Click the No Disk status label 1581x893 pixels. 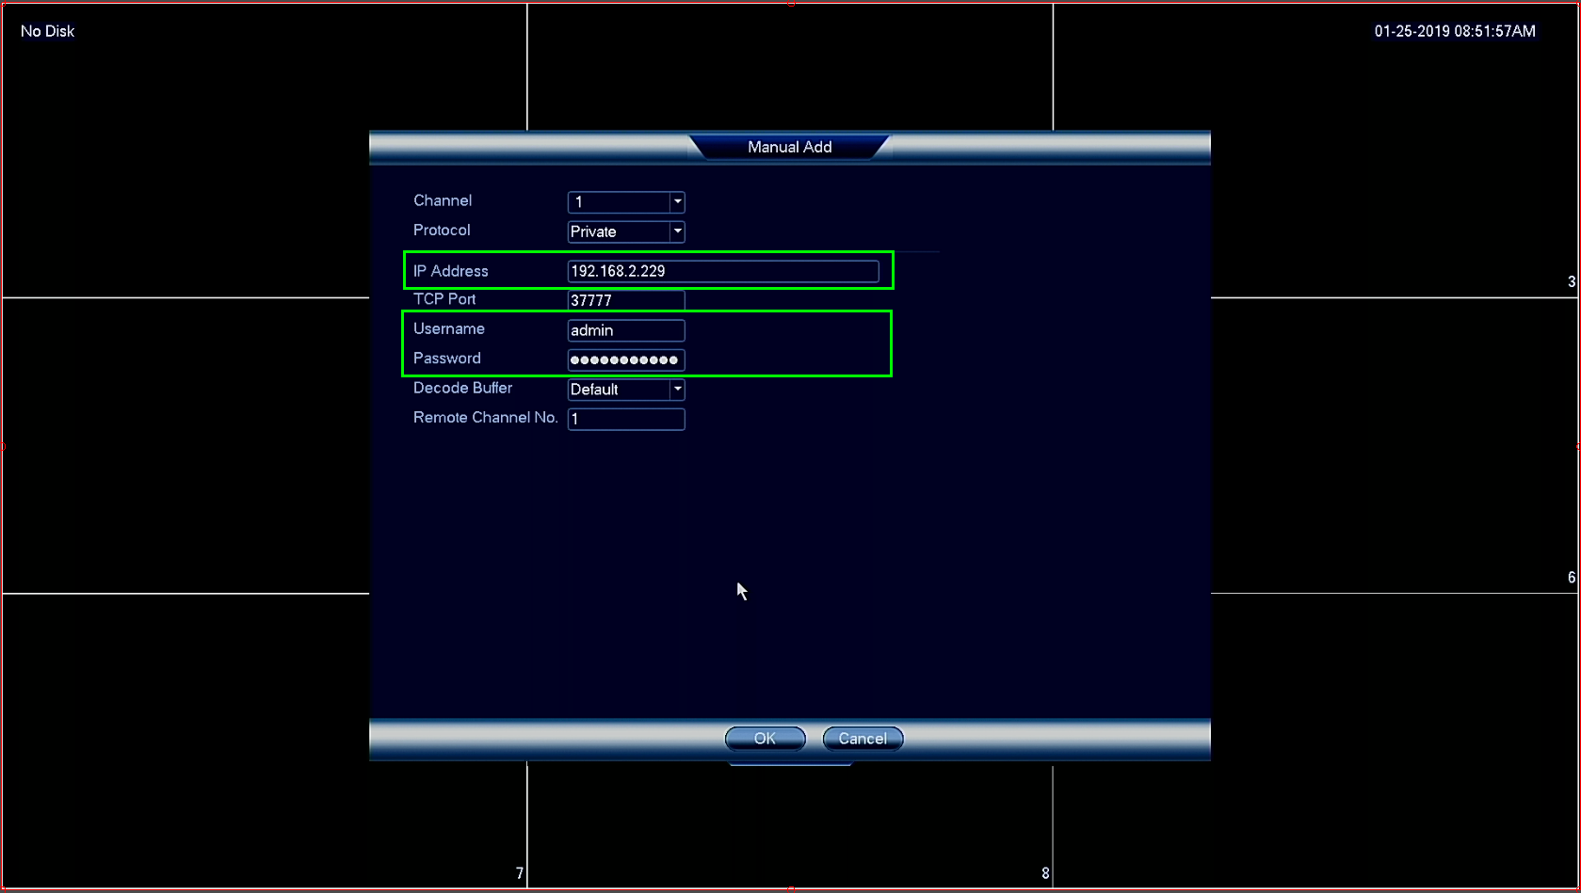pyautogui.click(x=47, y=31)
